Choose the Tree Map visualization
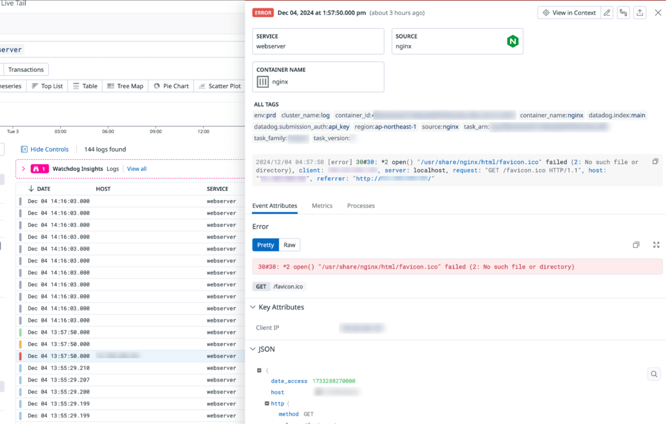The width and height of the screenshot is (666, 424). 125,86
